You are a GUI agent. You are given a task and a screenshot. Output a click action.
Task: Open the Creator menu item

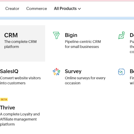point(12,9)
